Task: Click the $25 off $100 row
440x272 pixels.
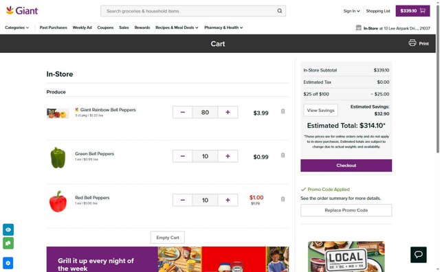Action: pos(346,94)
